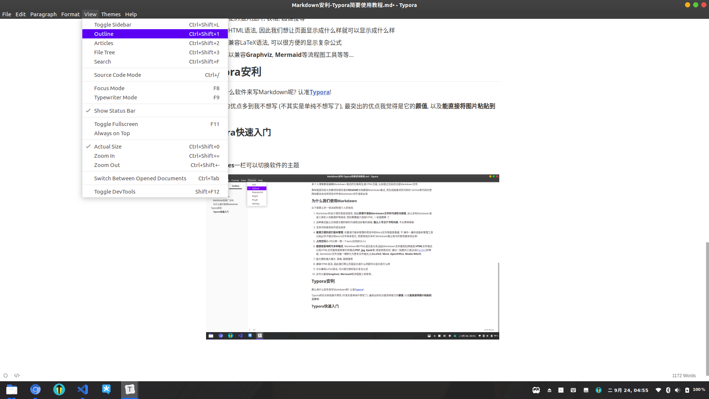Click the embedded Typora screenshot image
Image resolution: width=709 pixels, height=399 pixels.
coord(352,257)
